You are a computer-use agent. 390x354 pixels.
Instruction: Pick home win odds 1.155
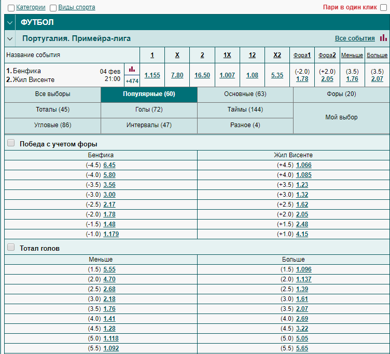coord(152,75)
